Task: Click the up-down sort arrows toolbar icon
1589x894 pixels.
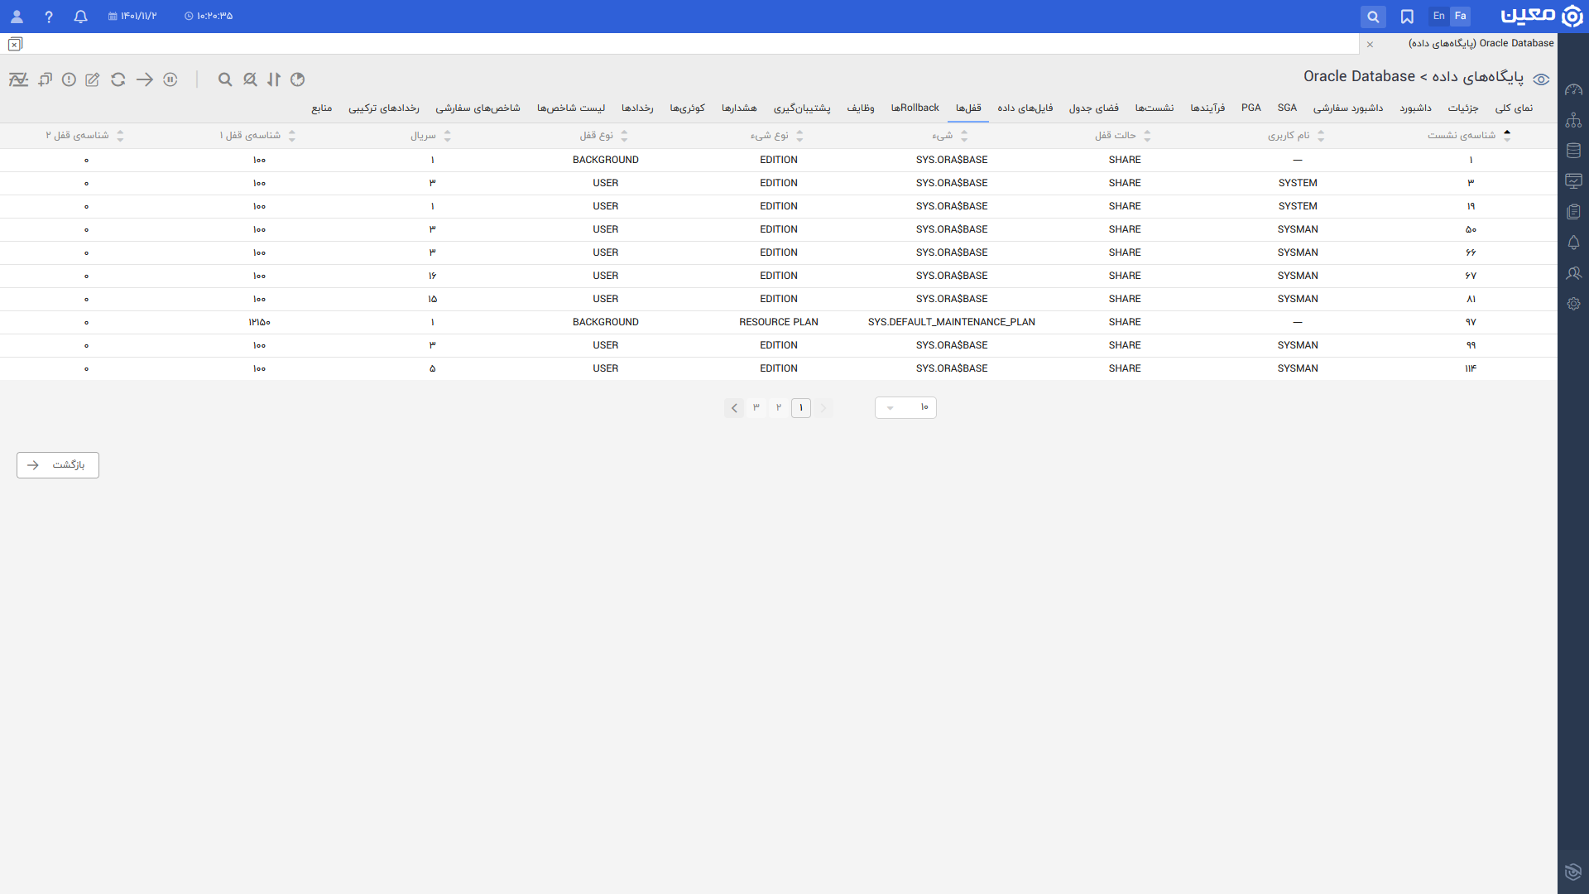Action: tap(274, 79)
